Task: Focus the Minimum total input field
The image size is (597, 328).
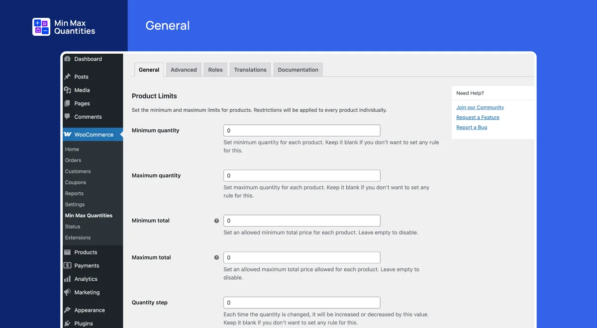Action: tap(302, 221)
